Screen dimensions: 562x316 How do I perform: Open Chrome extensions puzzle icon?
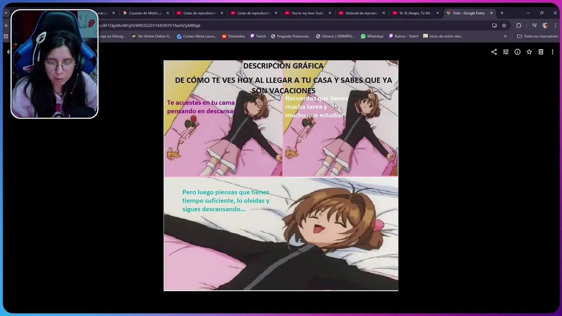tap(519, 25)
